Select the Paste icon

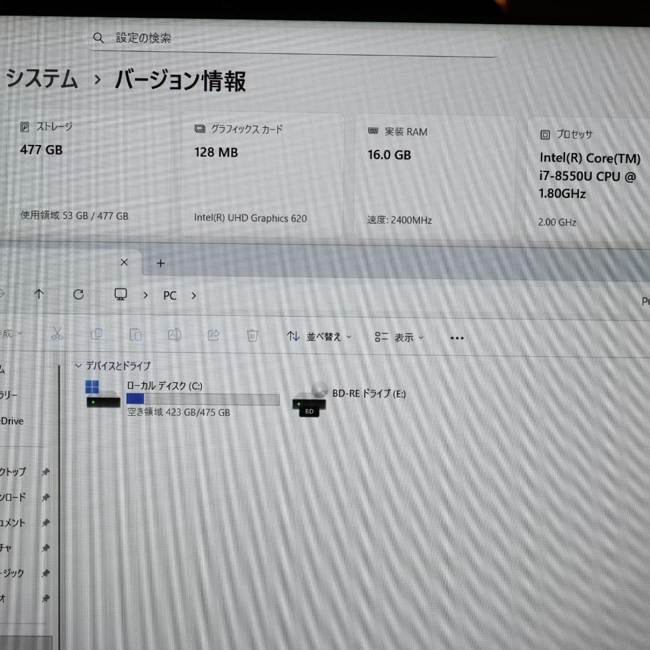tap(135, 335)
